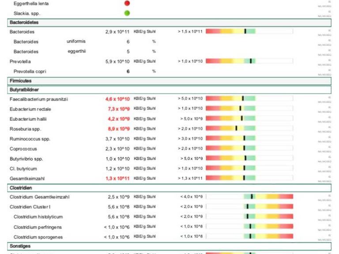Select the Roseburia spp. name
The image size is (339, 254).
tap(25, 129)
